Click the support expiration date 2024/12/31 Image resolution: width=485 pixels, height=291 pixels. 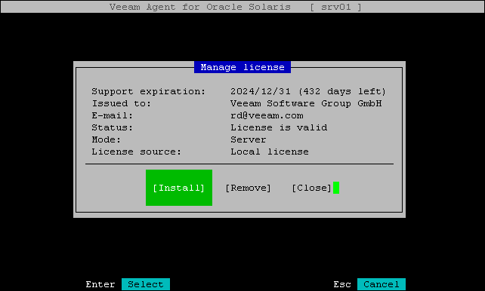tap(261, 91)
